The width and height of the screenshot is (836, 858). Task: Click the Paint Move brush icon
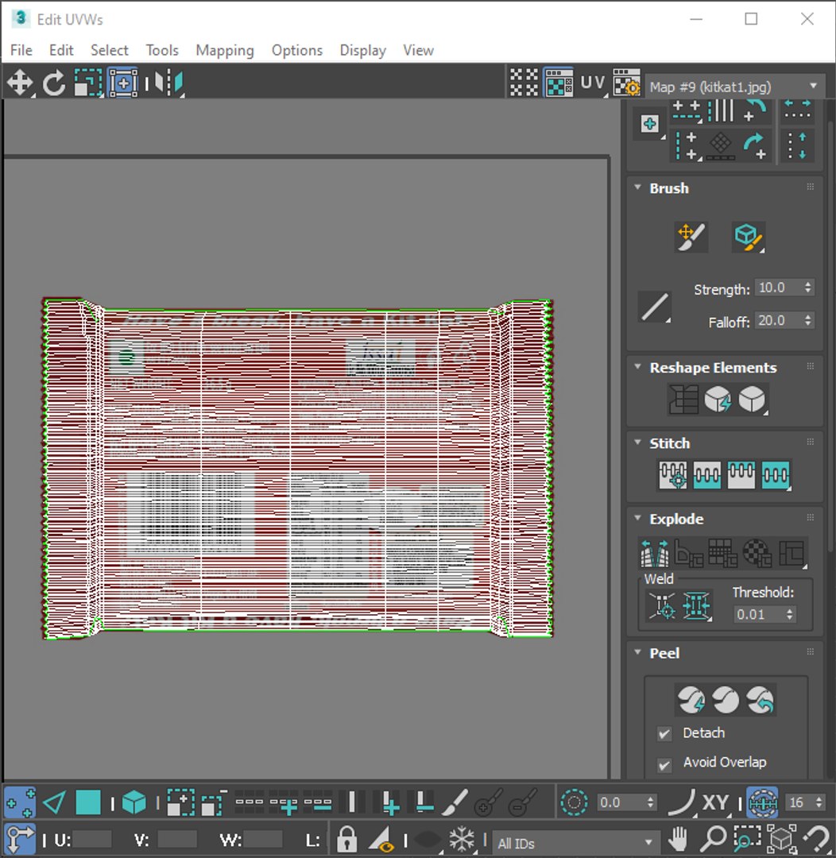[x=691, y=237]
